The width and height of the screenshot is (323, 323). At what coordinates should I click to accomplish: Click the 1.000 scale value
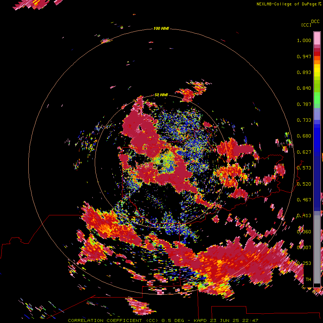coord(304,40)
